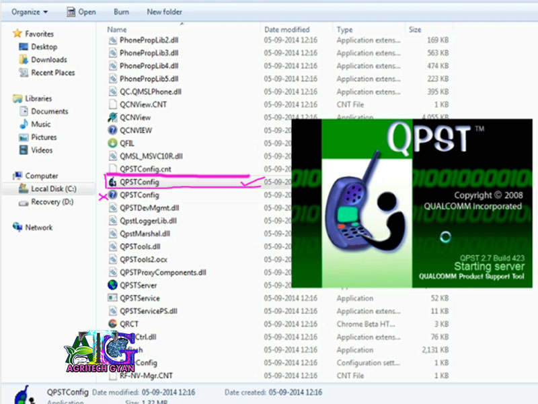Select QPSTDevMgmt.dll file

(x=149, y=208)
